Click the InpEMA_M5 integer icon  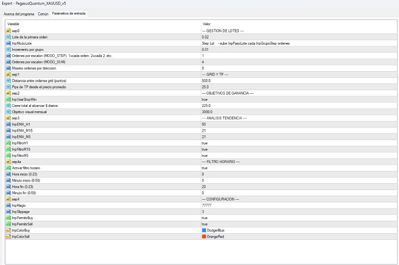(8, 136)
